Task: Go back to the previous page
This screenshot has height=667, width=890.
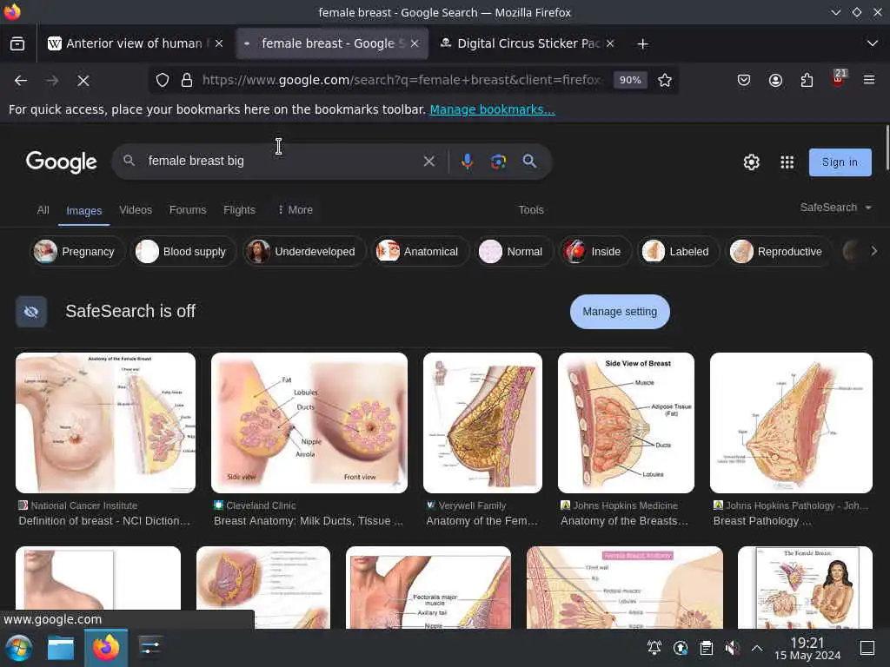Action: click(21, 81)
